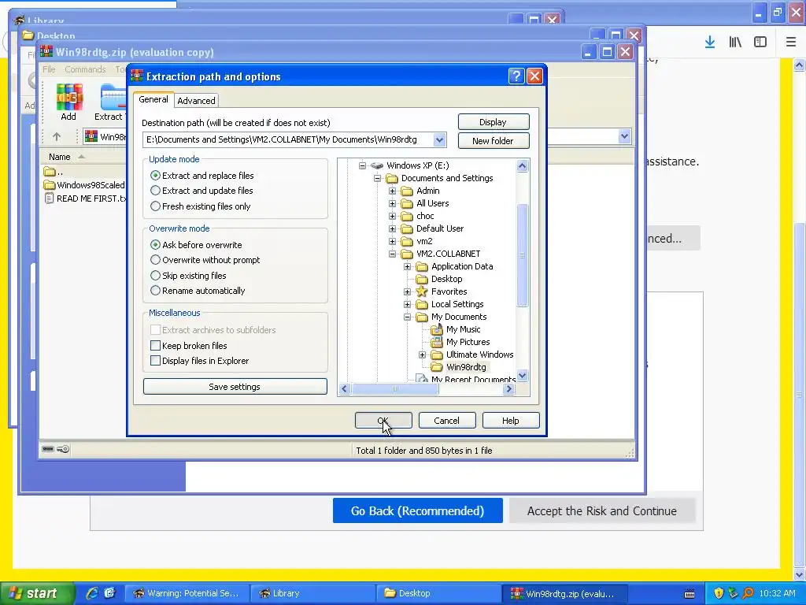Click the Help button in the dialog
806x605 pixels.
[510, 421]
